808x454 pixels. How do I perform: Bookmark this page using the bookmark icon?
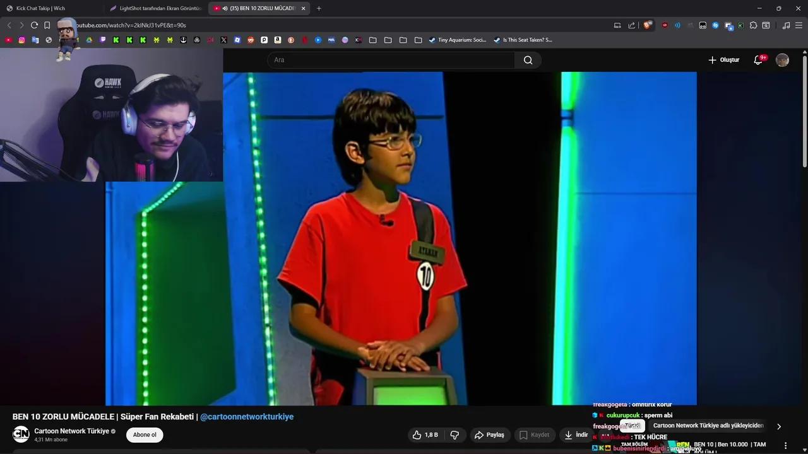pyautogui.click(x=47, y=25)
